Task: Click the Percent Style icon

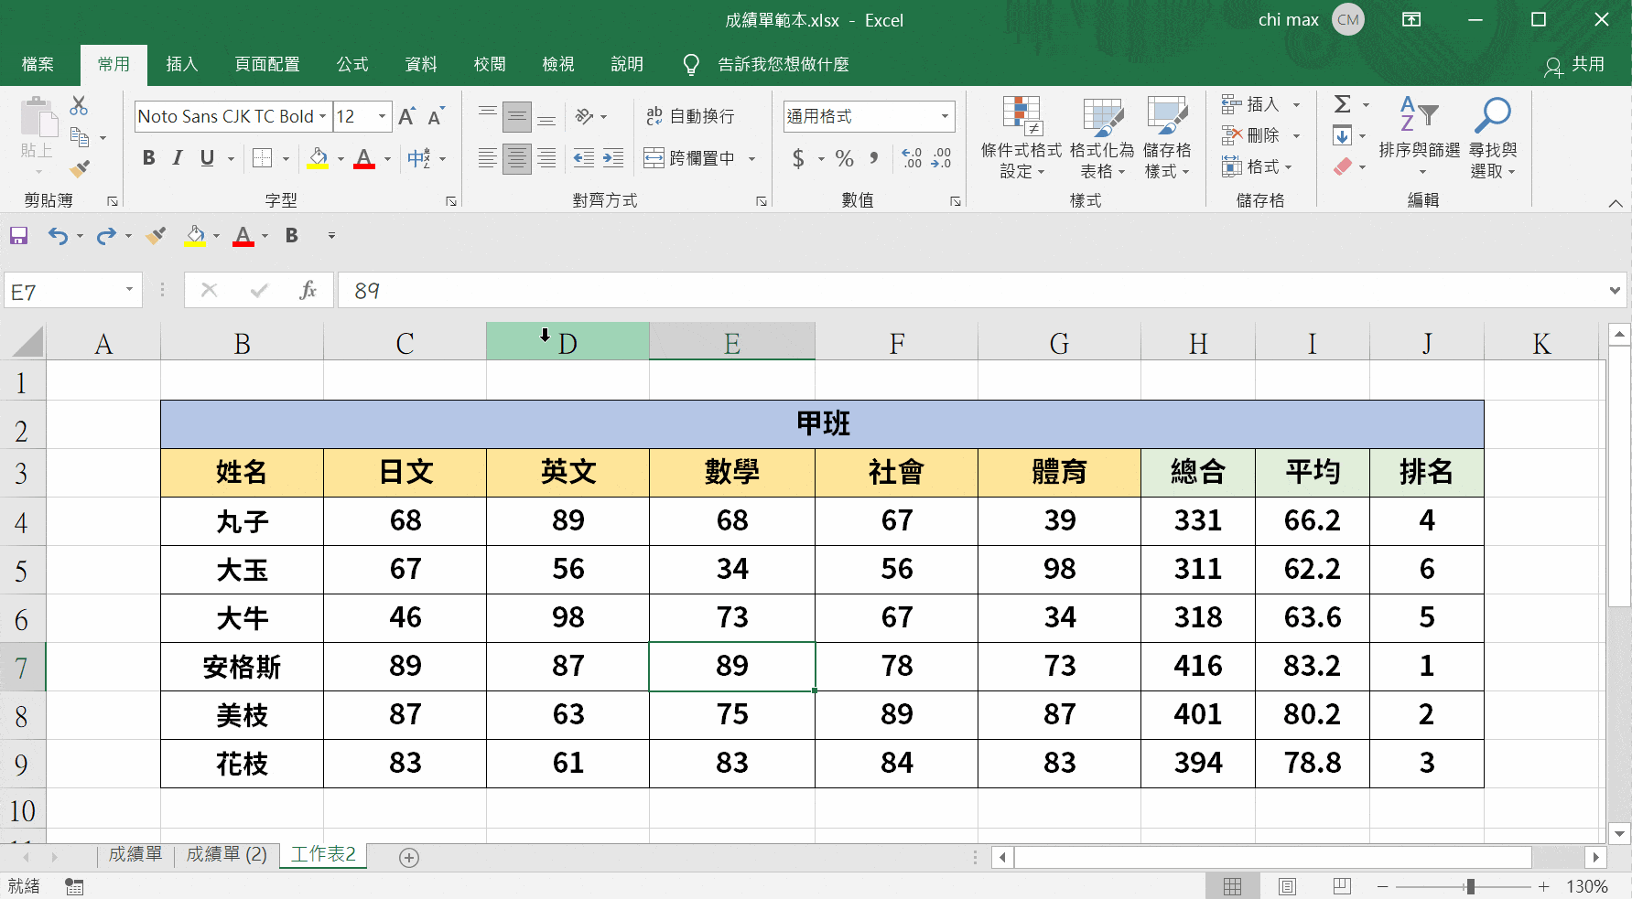Action: (x=843, y=158)
